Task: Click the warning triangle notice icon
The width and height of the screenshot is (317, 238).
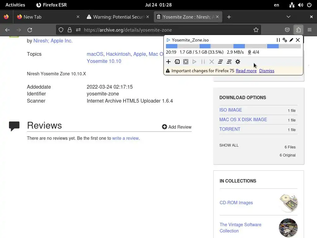Action: [x=168, y=71]
